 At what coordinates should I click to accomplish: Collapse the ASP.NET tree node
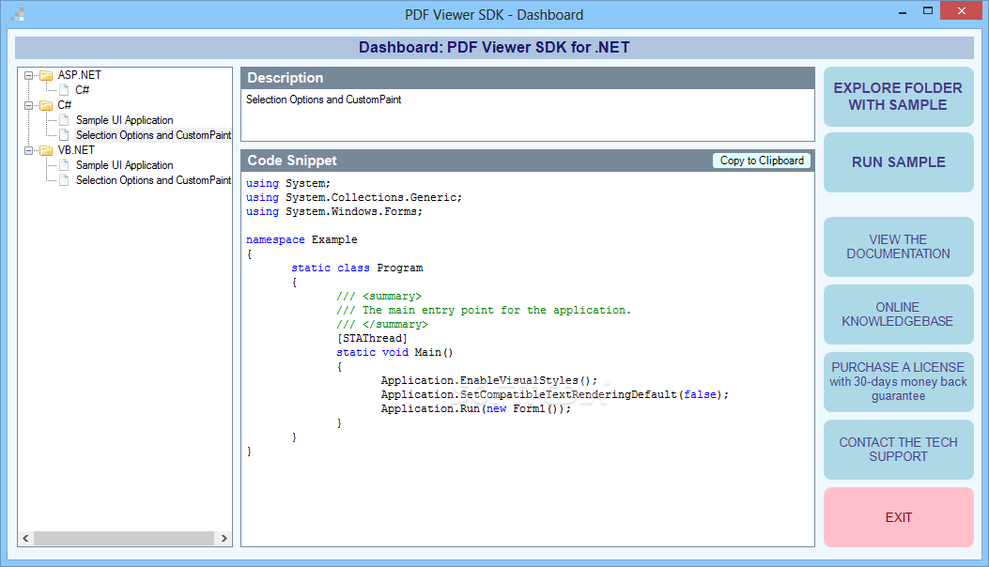[x=28, y=75]
